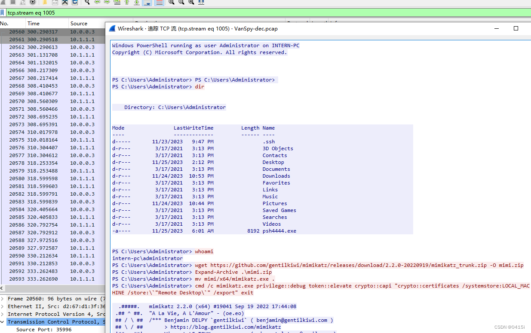Open capture options gear
The image size is (531, 333).
click(x=32, y=2)
